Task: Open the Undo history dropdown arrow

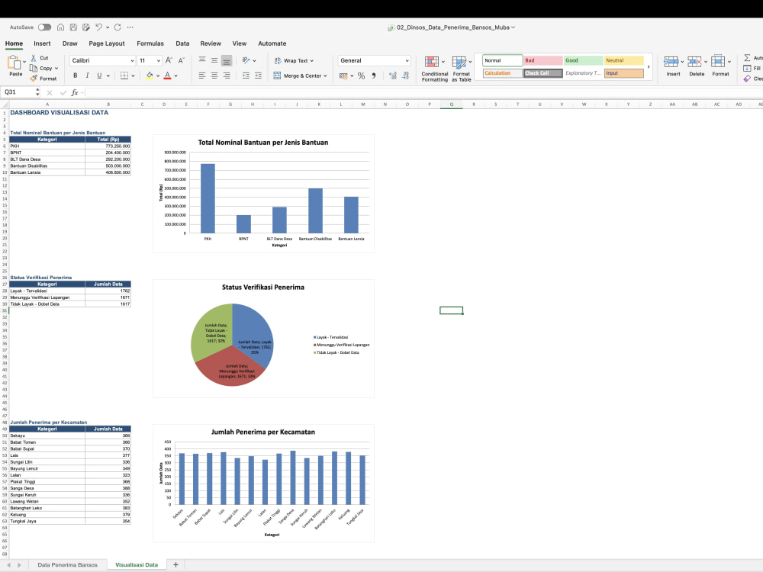Action: [107, 27]
